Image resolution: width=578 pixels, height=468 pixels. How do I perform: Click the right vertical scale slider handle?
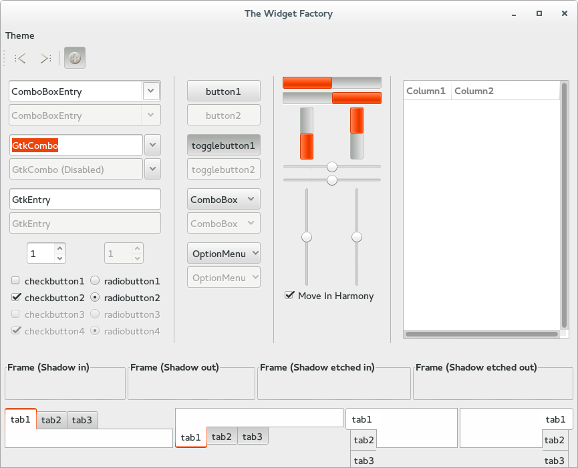356,237
